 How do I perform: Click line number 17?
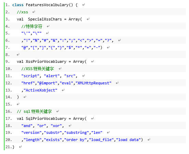(9, 118)
